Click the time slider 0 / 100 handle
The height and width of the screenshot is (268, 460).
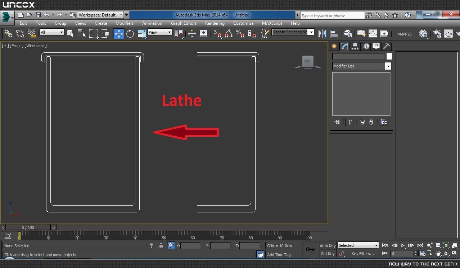click(28, 227)
